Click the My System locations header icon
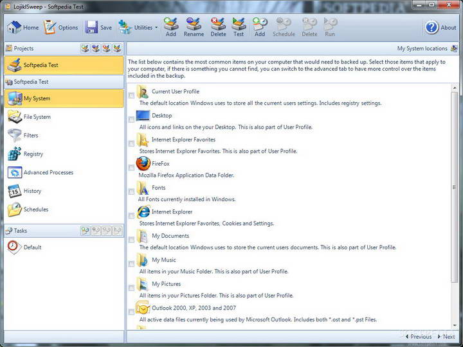463x347 pixels. click(454, 48)
